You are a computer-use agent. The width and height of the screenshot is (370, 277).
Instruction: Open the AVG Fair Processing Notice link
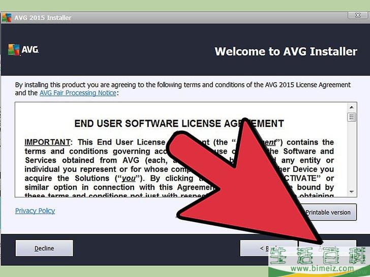click(78, 93)
